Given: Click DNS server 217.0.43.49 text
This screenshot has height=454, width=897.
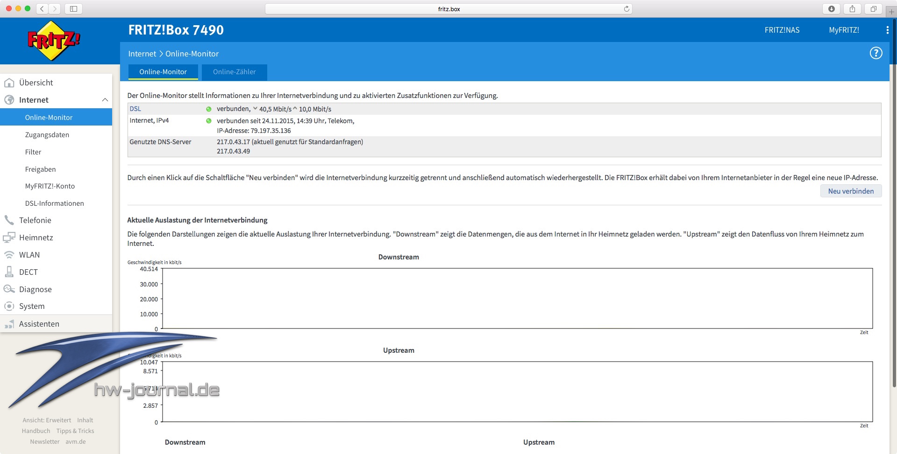Looking at the screenshot, I should coord(233,151).
